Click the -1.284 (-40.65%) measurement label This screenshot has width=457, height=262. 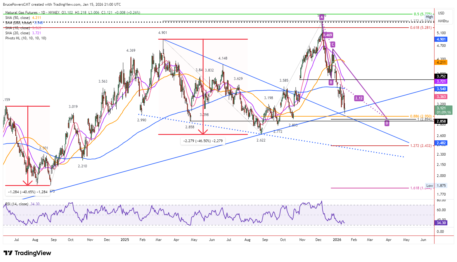pyautogui.click(x=28, y=192)
